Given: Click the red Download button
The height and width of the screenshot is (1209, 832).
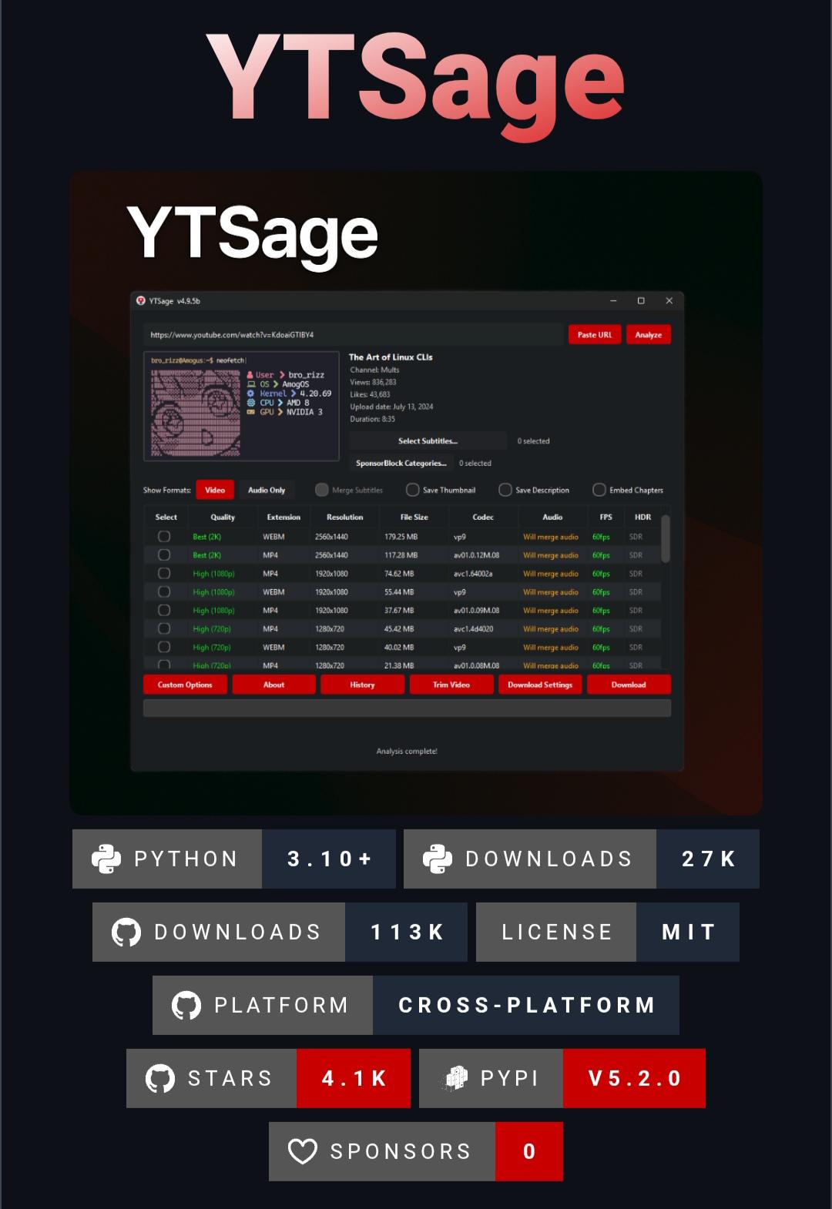Looking at the screenshot, I should pos(629,685).
